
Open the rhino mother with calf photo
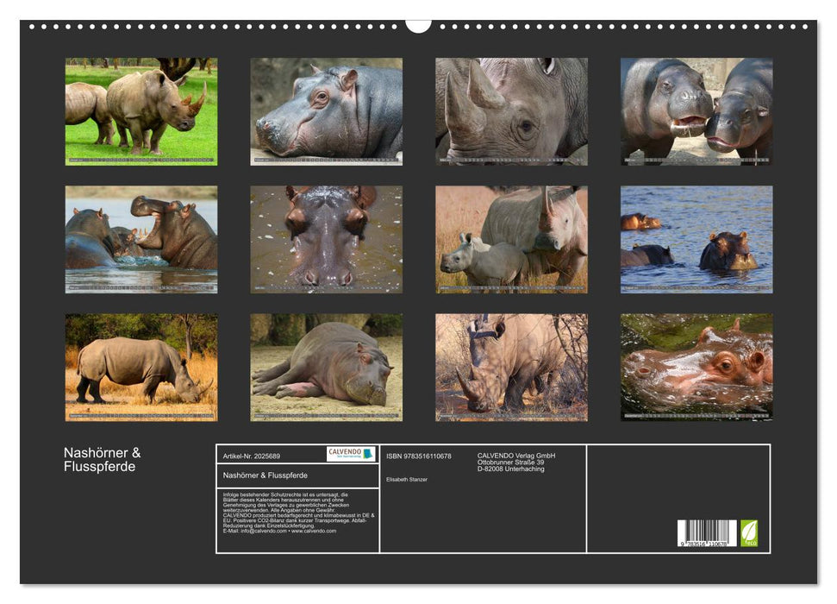coord(511,239)
